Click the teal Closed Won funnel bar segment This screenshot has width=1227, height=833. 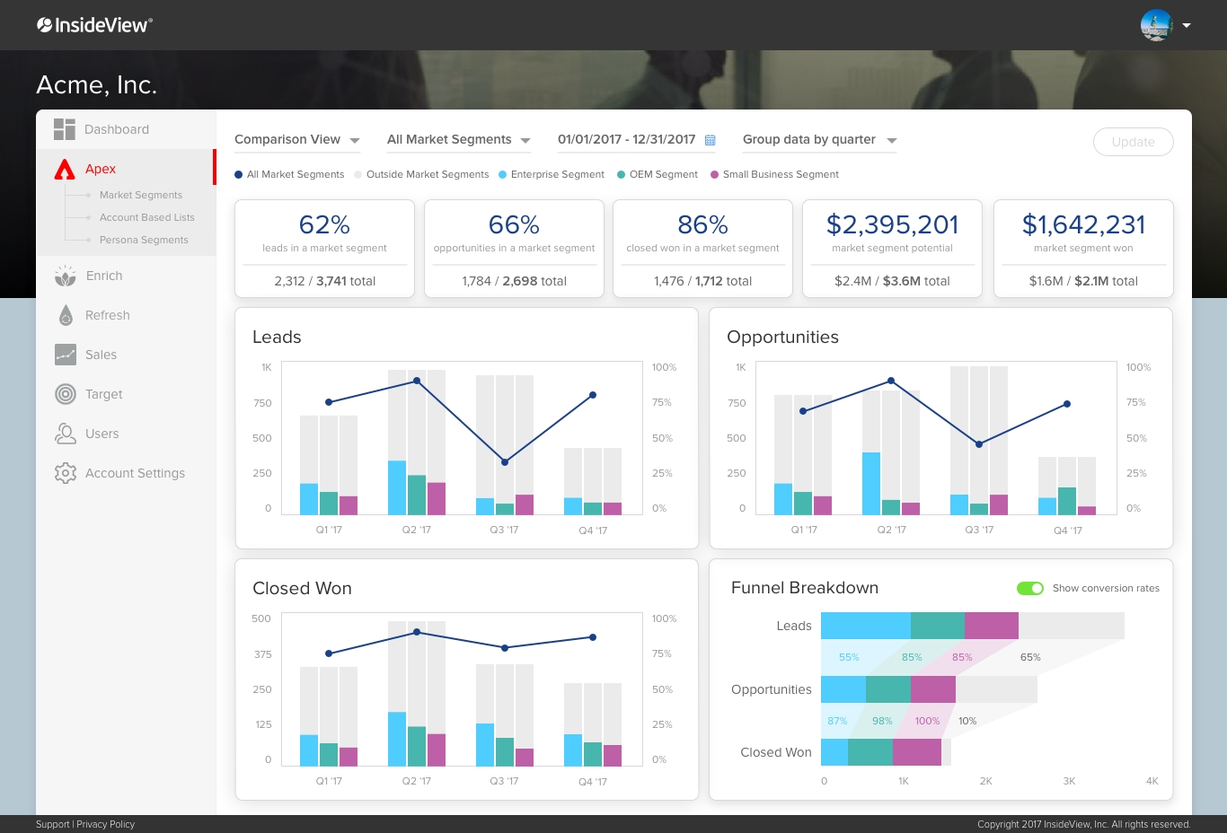point(870,752)
